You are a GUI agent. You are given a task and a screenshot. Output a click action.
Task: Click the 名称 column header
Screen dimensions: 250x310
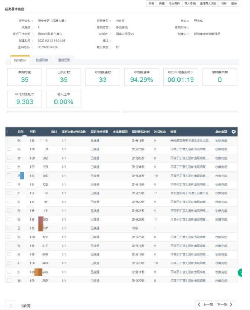coord(20,132)
